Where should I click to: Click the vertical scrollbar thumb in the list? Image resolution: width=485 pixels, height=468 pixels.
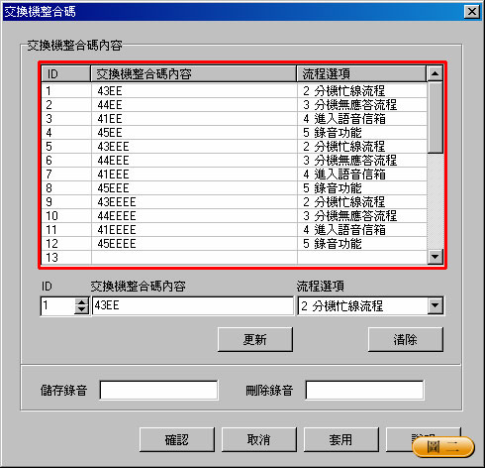coord(435,117)
